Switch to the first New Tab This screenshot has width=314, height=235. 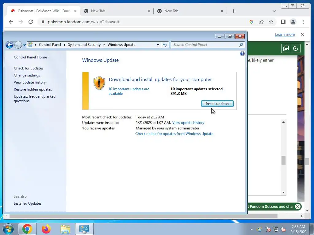117,11
